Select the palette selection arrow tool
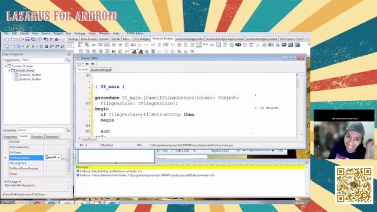This screenshot has height=212, width=377. click(71, 45)
